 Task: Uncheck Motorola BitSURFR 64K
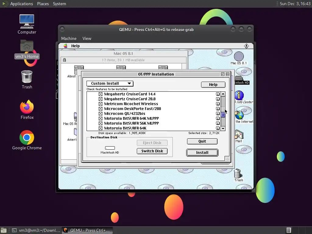click(101, 128)
